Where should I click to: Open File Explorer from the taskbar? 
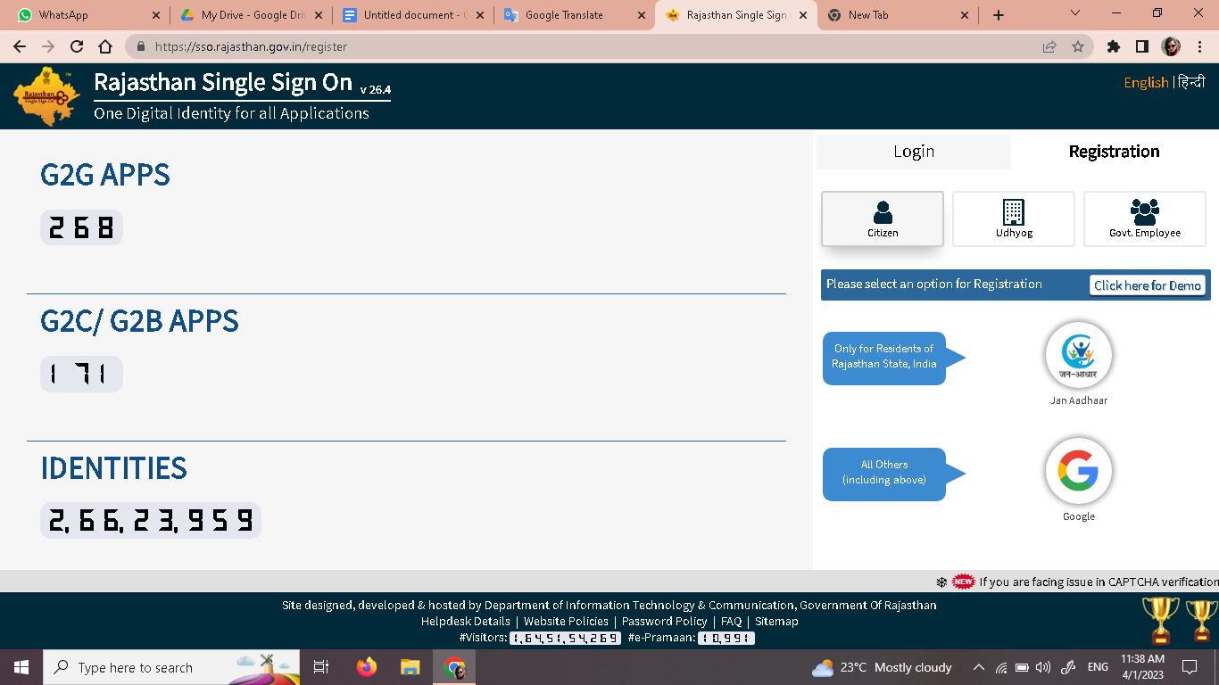[x=410, y=667]
